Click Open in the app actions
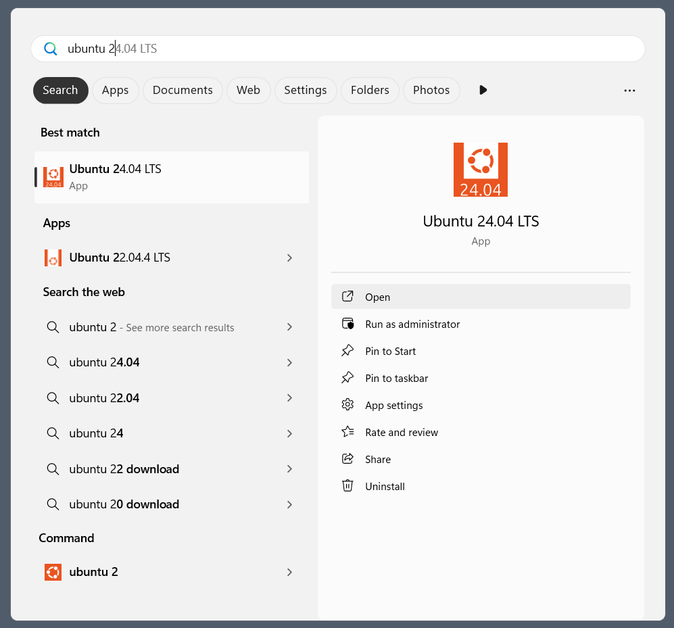674x628 pixels. coord(481,297)
